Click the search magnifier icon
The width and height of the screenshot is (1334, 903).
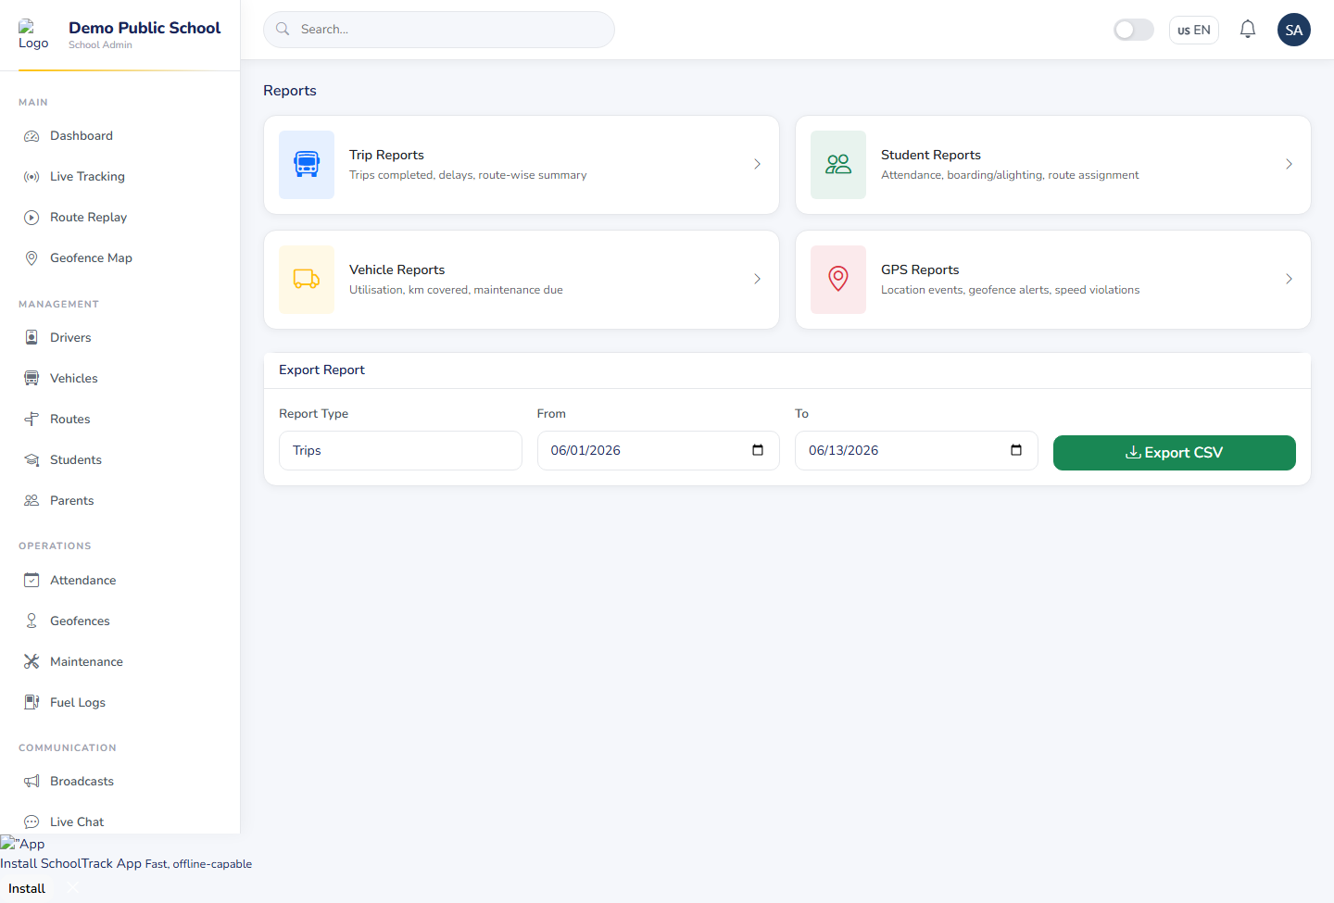click(283, 30)
